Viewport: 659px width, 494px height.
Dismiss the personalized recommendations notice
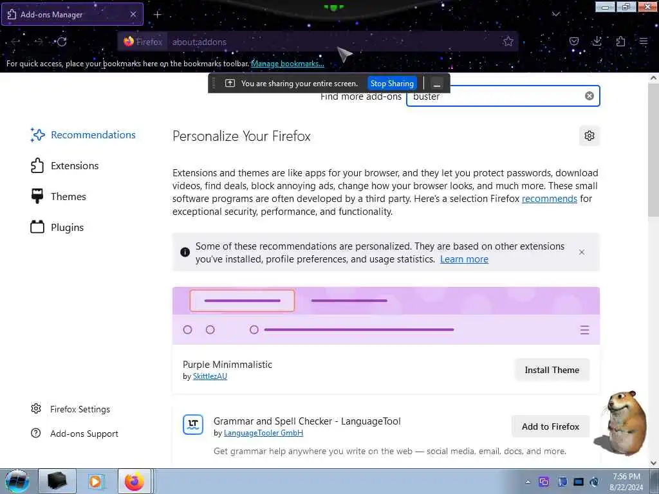(582, 252)
